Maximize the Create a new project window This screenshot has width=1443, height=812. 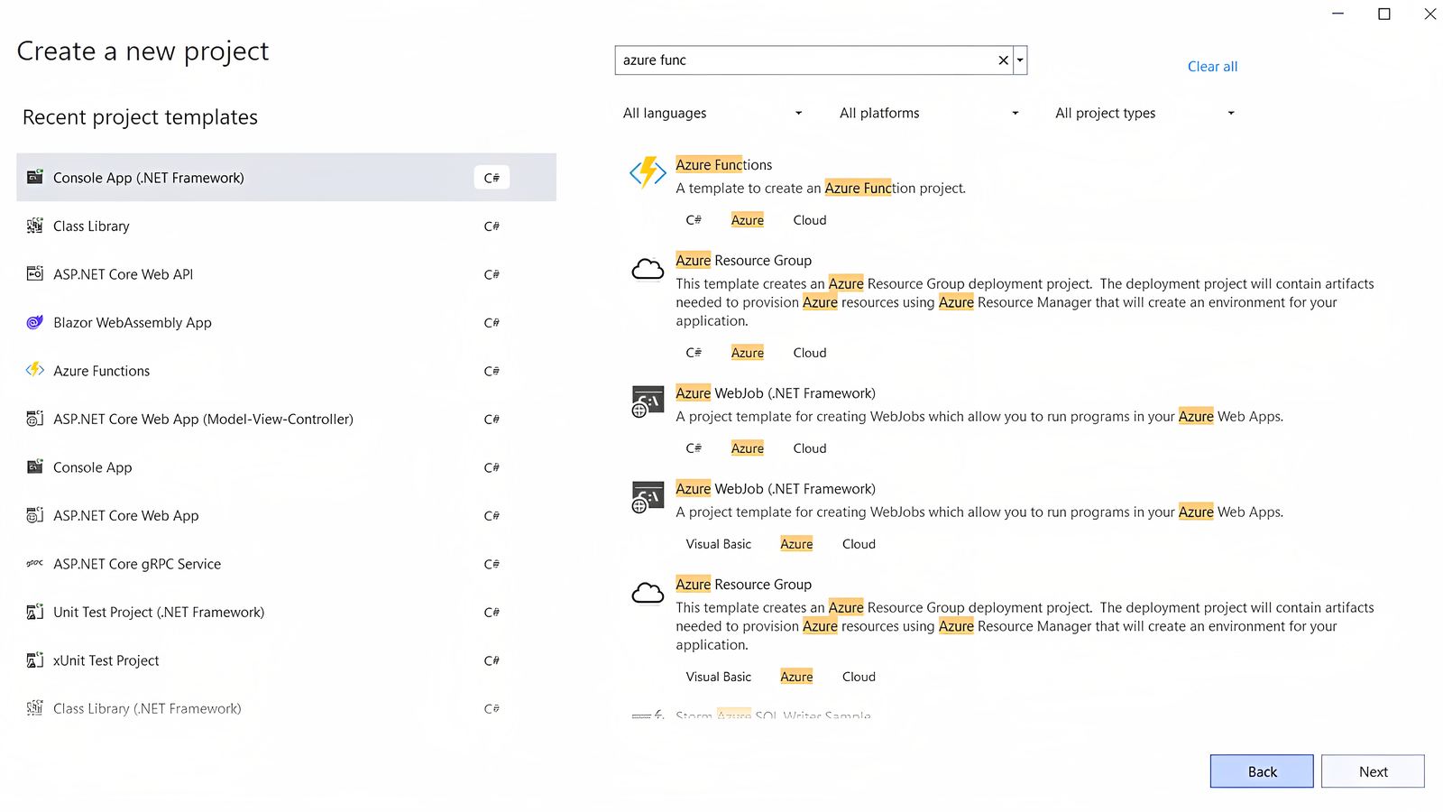(1383, 14)
